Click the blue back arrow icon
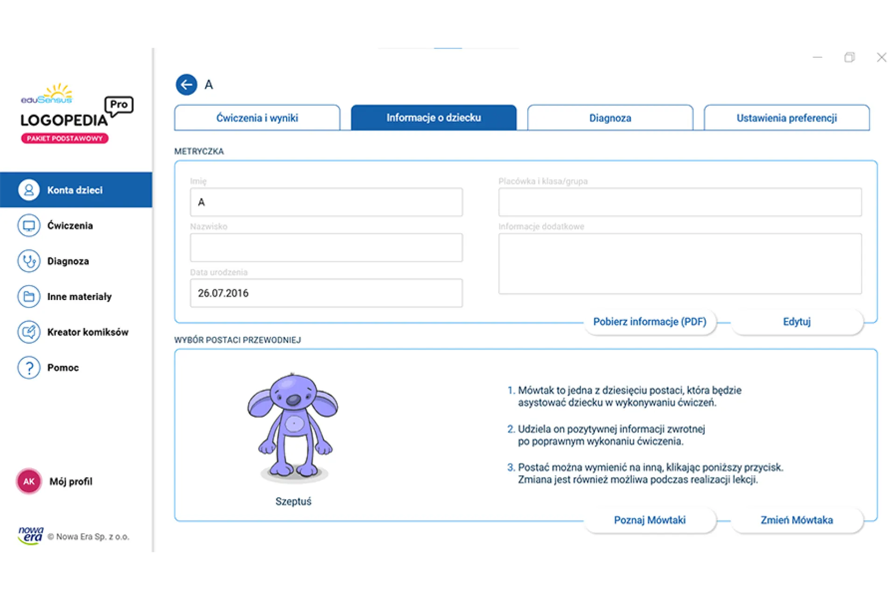The height and width of the screenshot is (600, 896). pos(186,84)
